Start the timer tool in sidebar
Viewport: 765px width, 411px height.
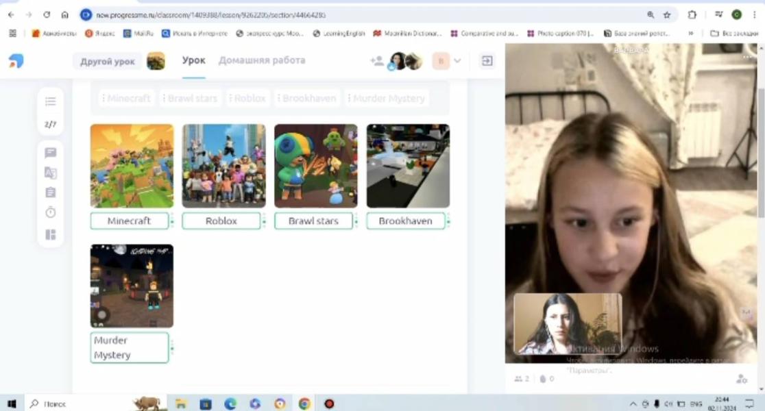pos(50,213)
